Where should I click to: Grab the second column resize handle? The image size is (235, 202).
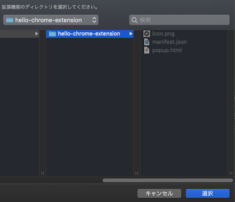[x=137, y=173]
